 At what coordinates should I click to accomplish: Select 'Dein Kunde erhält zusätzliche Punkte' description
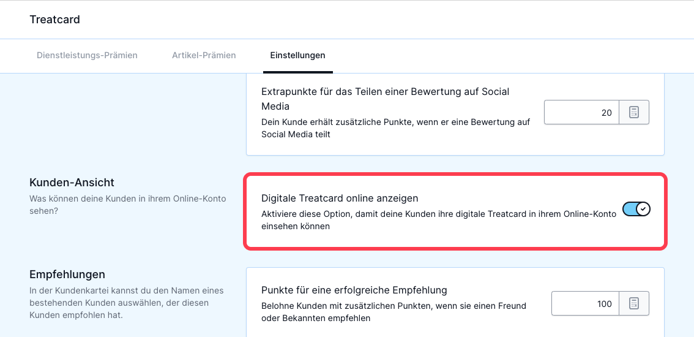click(x=396, y=127)
